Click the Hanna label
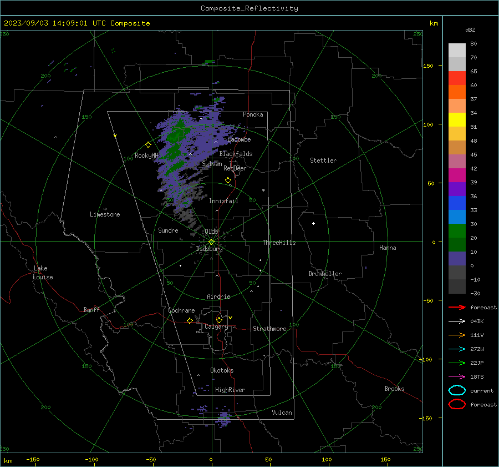The image size is (499, 467). click(x=388, y=248)
